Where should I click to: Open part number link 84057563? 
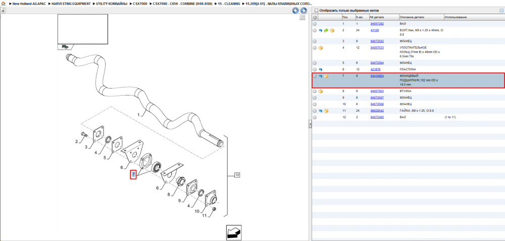click(x=377, y=91)
